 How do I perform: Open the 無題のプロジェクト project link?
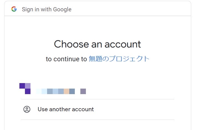[119, 59]
